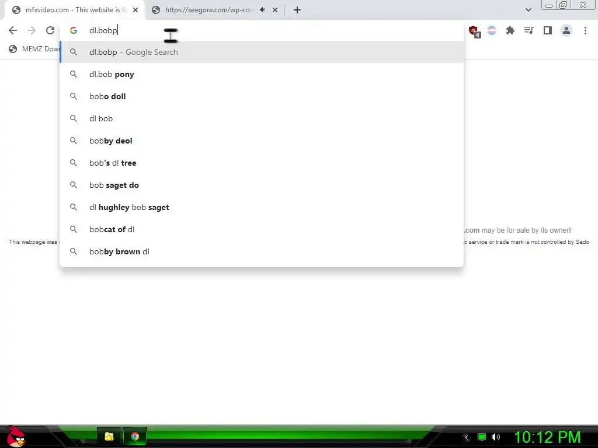
Task: Close the seegore.com tab
Action: click(275, 10)
